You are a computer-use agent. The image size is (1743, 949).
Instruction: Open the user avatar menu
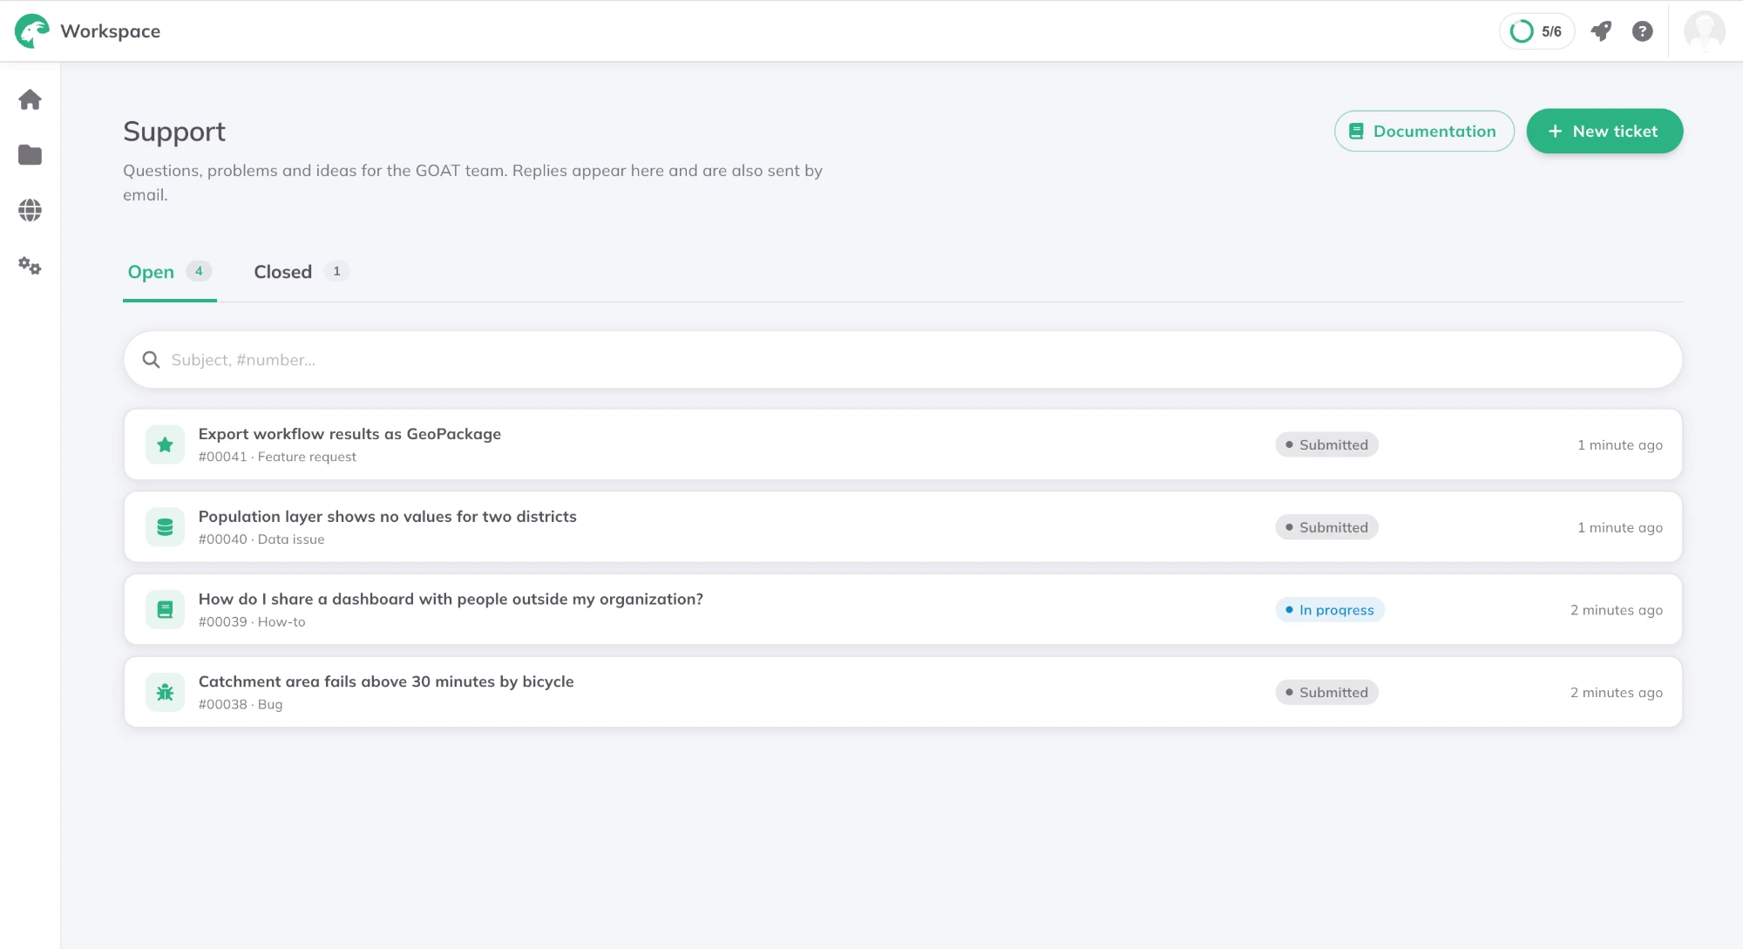(x=1705, y=31)
